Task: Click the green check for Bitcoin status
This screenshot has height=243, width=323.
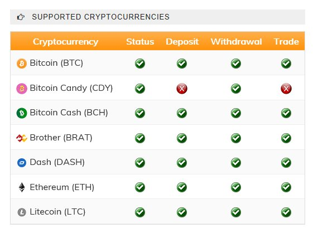Action: [140, 64]
